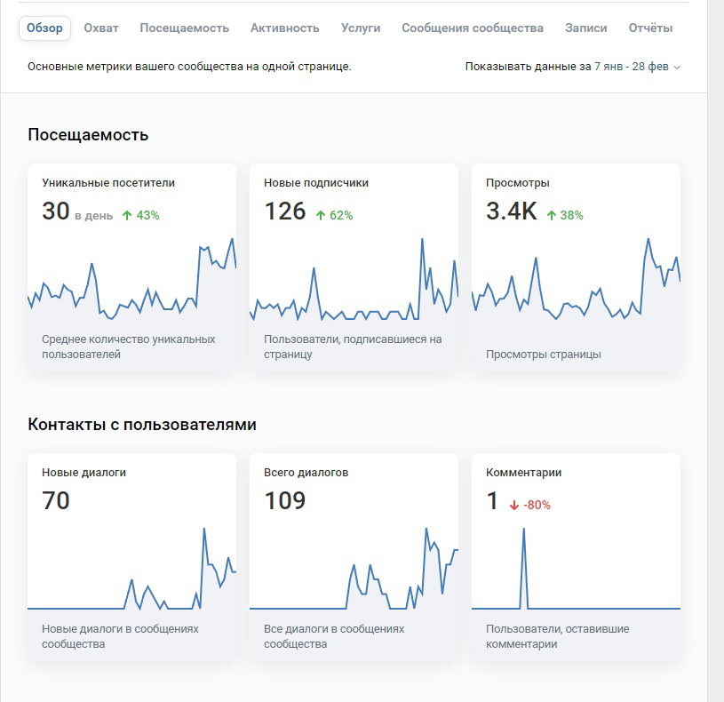Click the green up arrow beside 62%
Image resolution: width=724 pixels, height=702 pixels.
(x=321, y=215)
